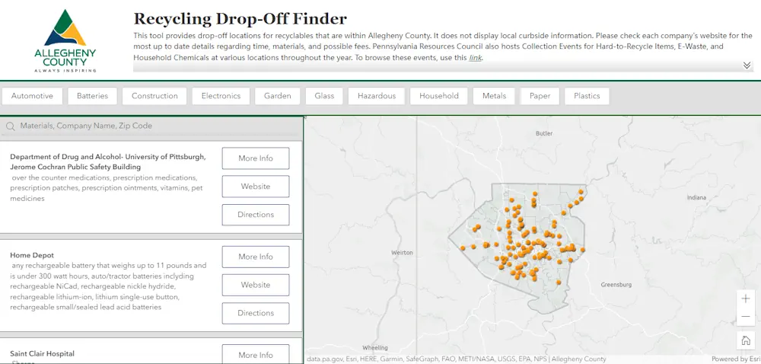Image resolution: width=761 pixels, height=364 pixels.
Task: Zoom out on the map
Action: click(x=746, y=317)
